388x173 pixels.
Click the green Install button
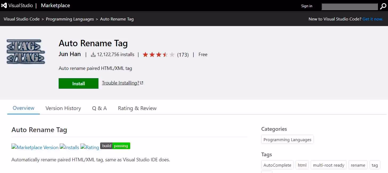79,83
